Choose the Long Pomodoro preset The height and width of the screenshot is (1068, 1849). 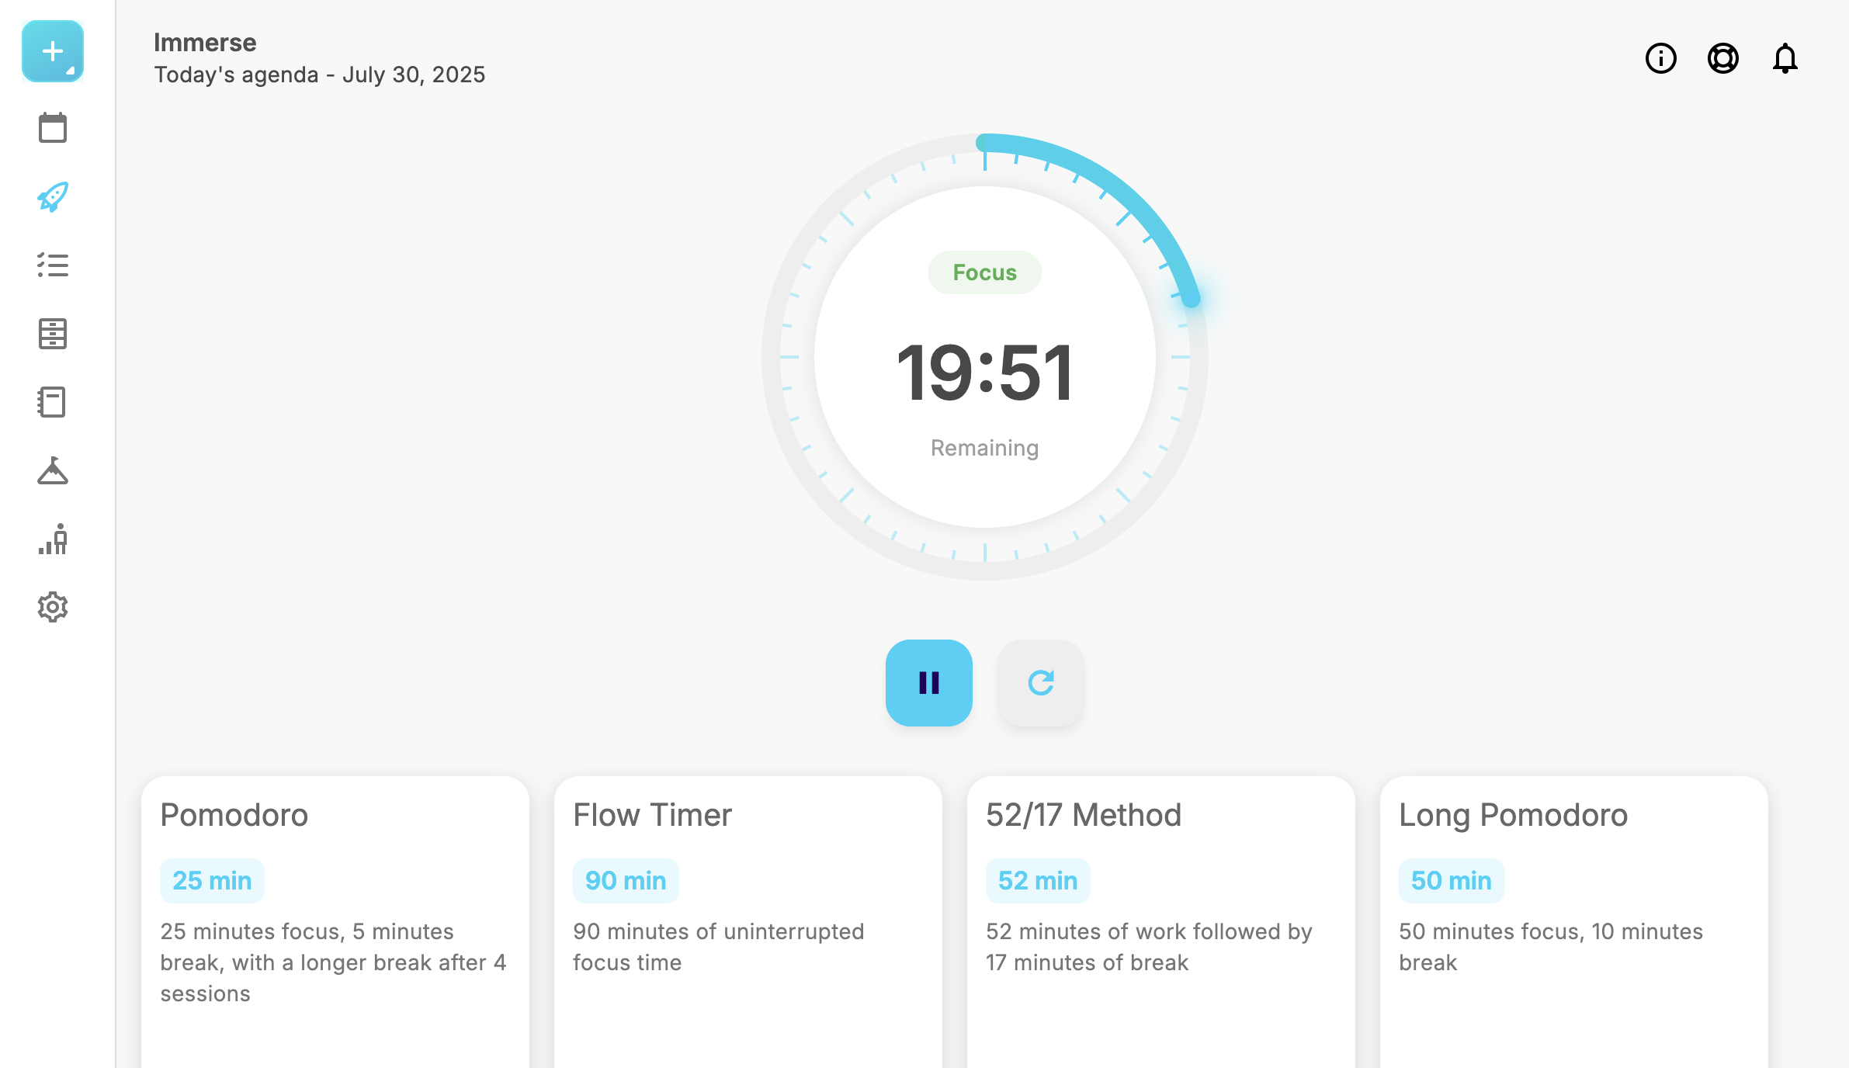tap(1574, 921)
